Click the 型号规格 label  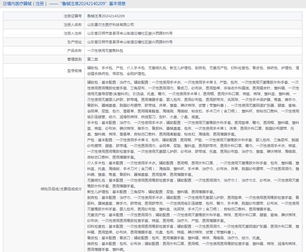[74, 71]
